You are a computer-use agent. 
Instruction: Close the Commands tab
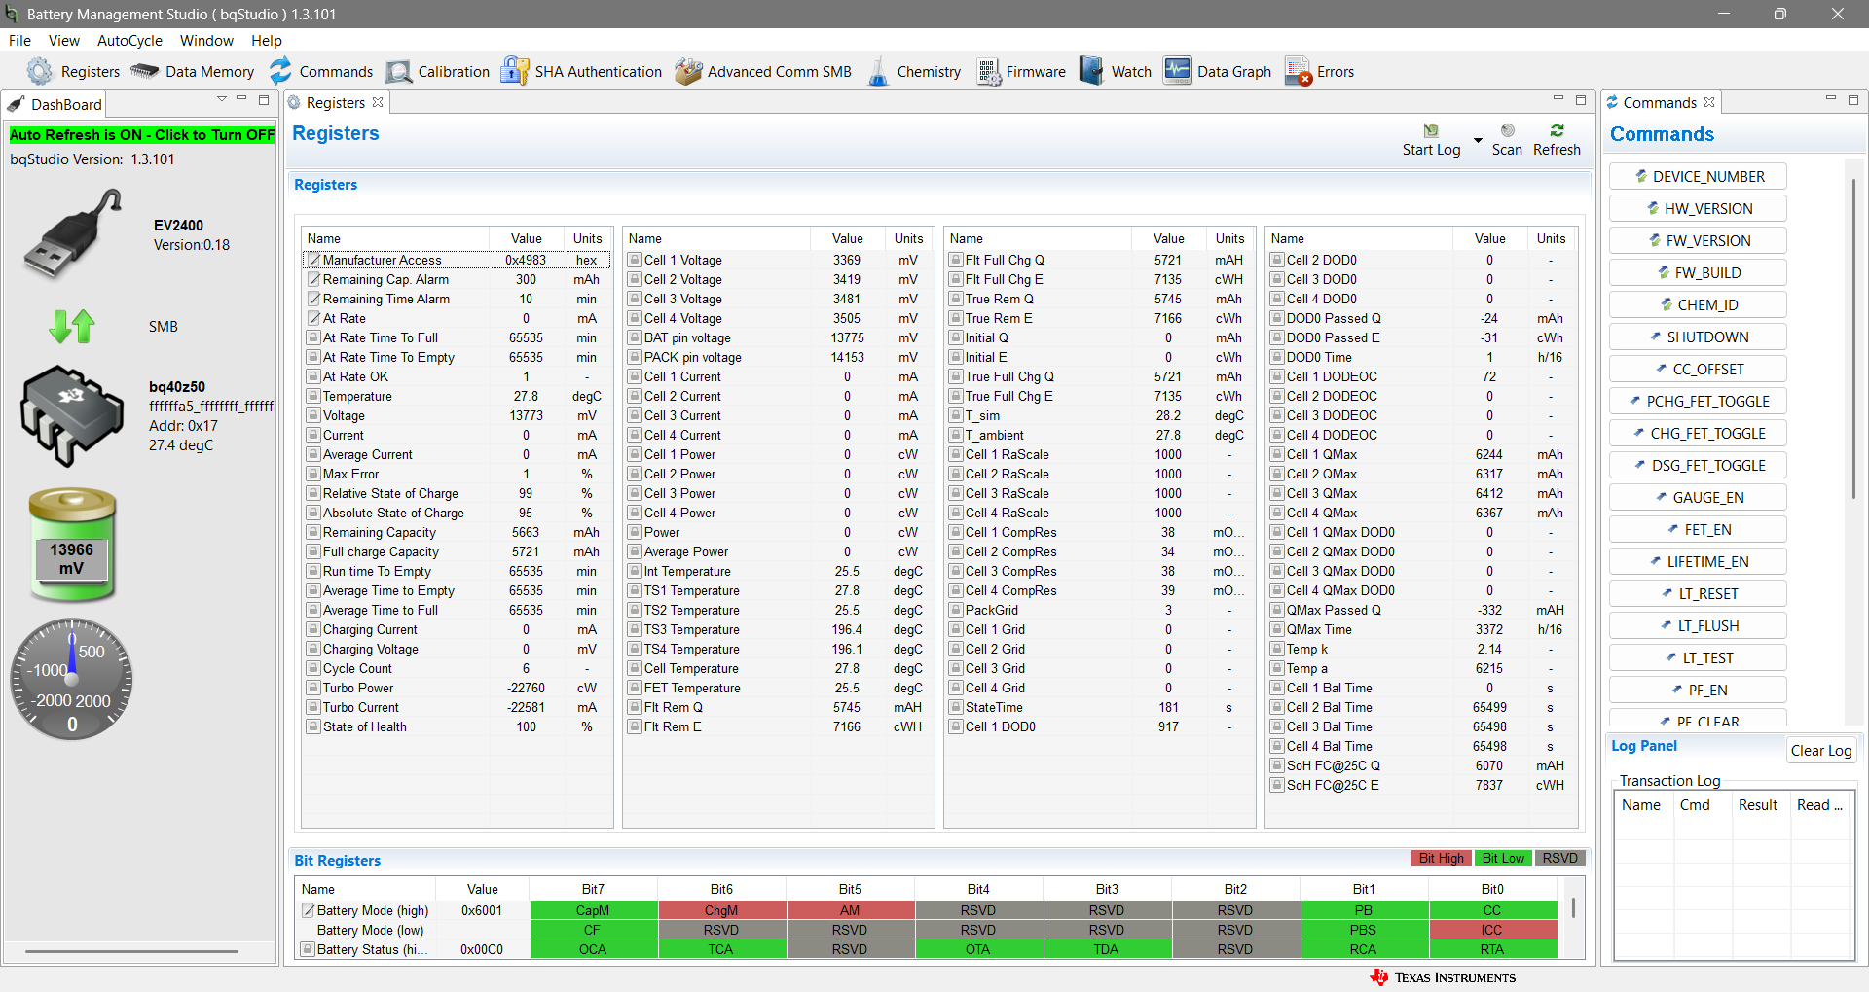pyautogui.click(x=1709, y=102)
